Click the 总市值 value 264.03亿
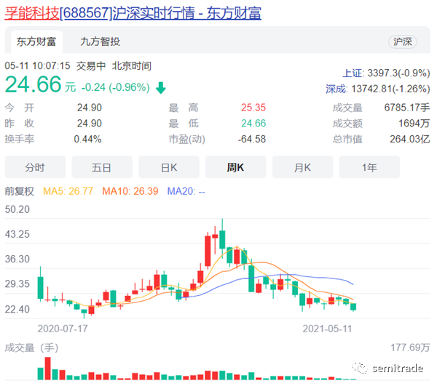 (x=409, y=139)
